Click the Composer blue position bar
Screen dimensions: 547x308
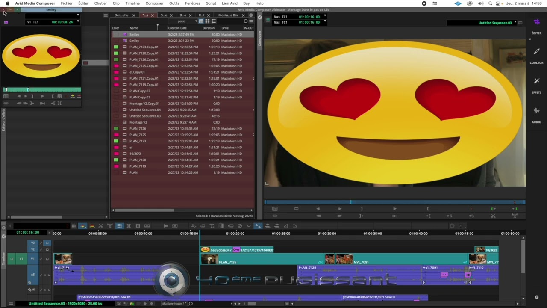[x=394, y=202]
